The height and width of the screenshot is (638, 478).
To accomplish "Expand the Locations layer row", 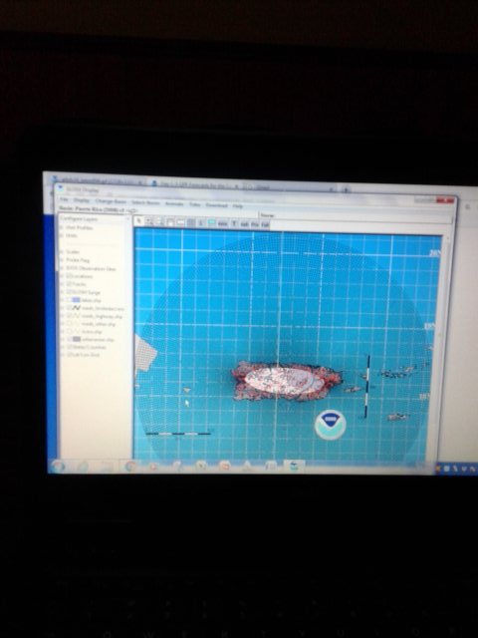I will 62,276.
